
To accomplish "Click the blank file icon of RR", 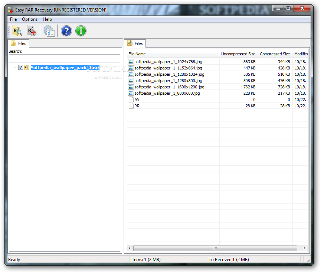I will pyautogui.click(x=131, y=106).
